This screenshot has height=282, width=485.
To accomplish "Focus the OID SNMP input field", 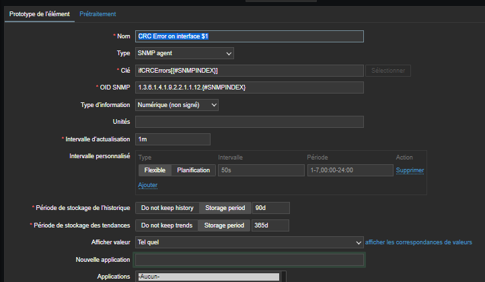I will pos(249,87).
